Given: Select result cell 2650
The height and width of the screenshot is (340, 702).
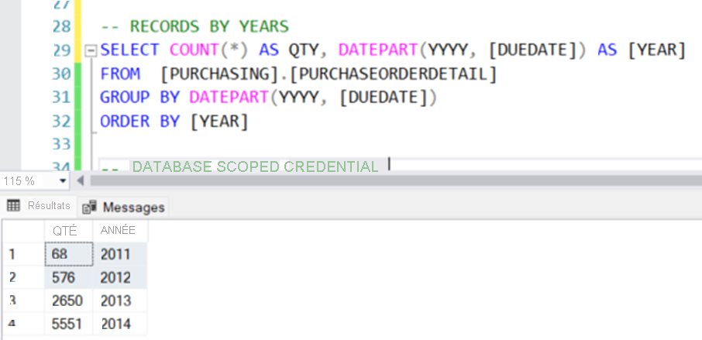Looking at the screenshot, I should 69,301.
